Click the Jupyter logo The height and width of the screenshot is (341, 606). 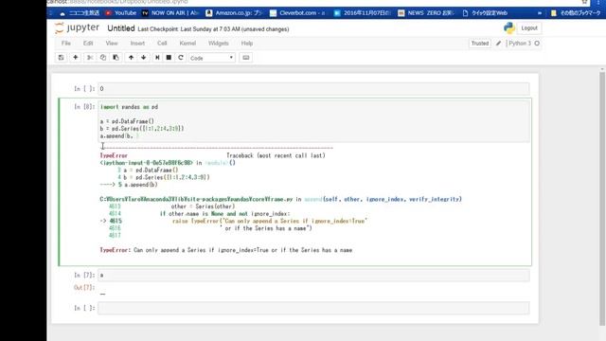pos(77,27)
